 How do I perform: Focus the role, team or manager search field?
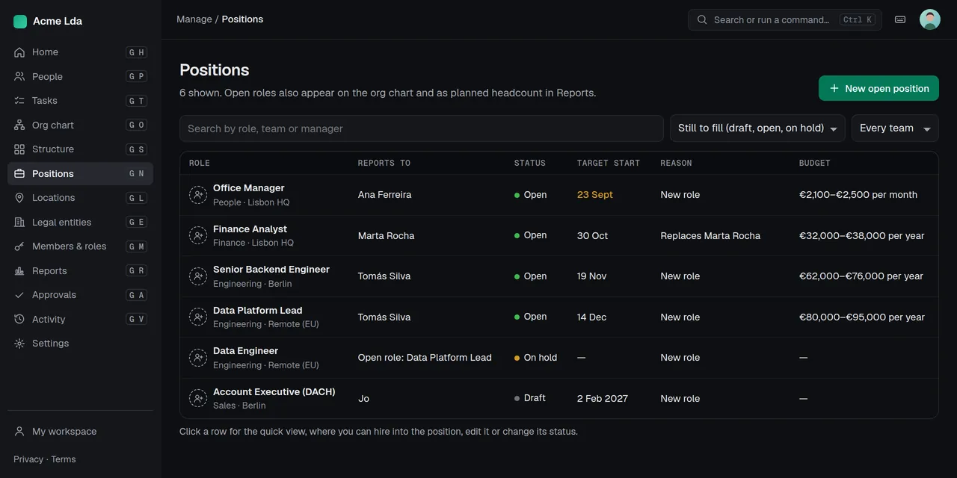coord(422,128)
